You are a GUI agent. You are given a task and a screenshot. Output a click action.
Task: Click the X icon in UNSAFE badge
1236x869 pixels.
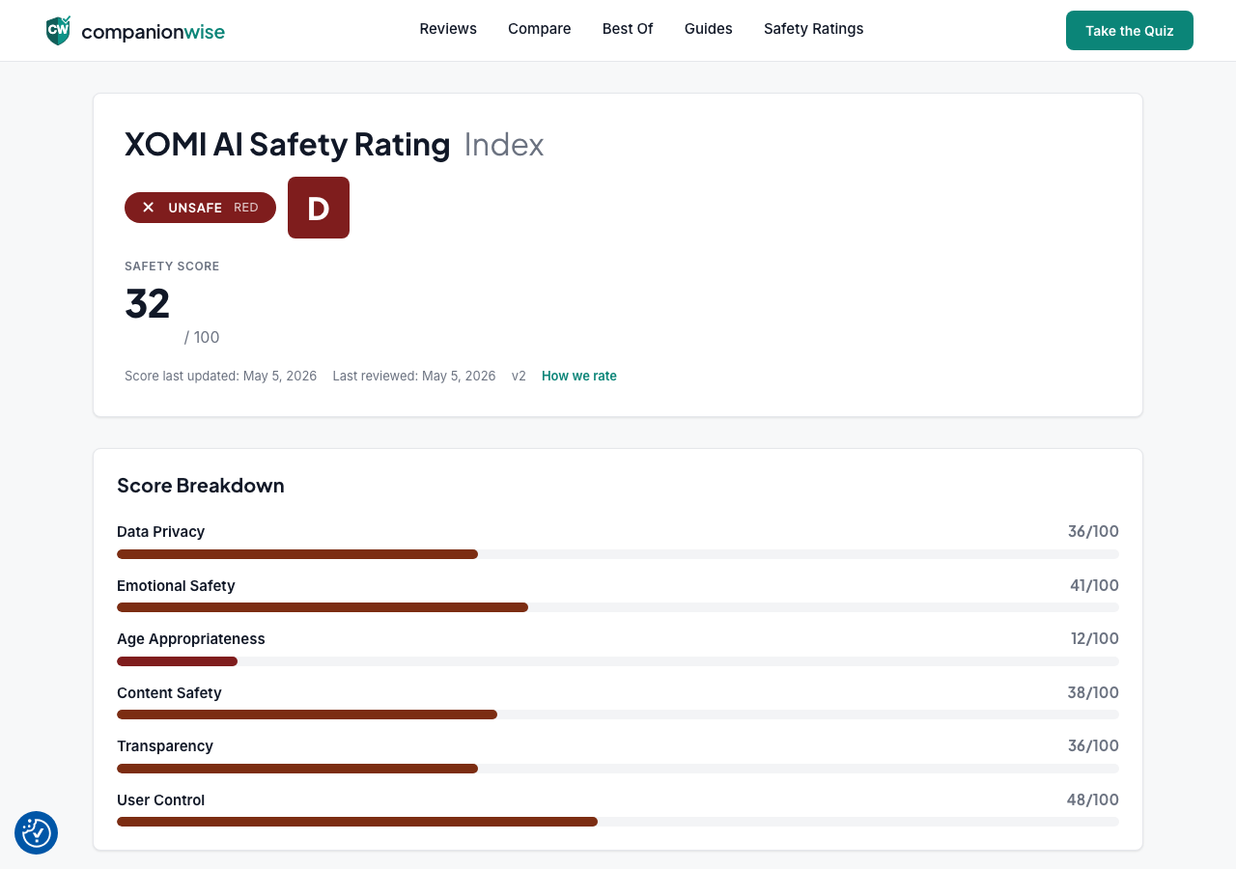pyautogui.click(x=149, y=208)
